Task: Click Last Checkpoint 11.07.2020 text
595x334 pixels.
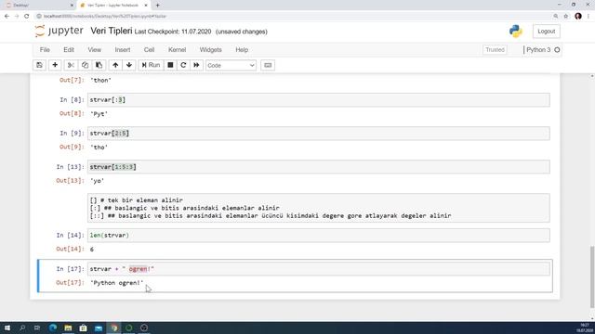Action: click(173, 32)
